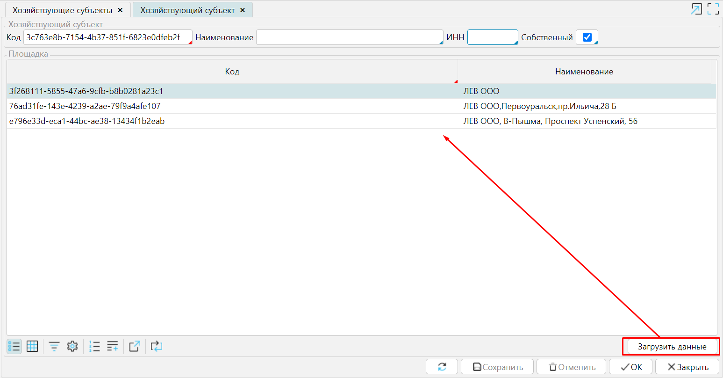
Task: Click the Сохранить button
Action: pos(497,367)
